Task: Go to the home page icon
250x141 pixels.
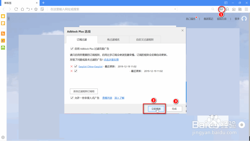Action: pos(22,9)
